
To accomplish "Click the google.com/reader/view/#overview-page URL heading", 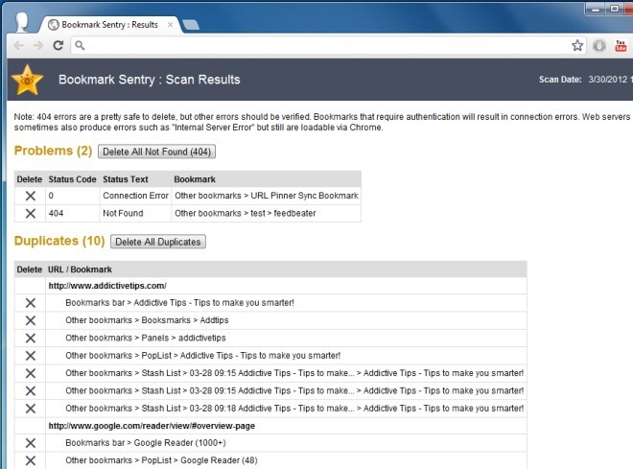I will coord(152,426).
